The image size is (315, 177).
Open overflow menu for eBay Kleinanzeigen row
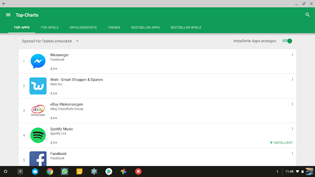[x=292, y=104]
